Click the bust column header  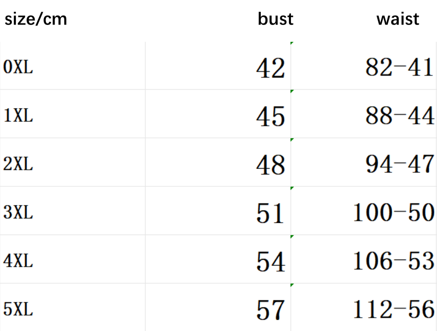point(275,19)
